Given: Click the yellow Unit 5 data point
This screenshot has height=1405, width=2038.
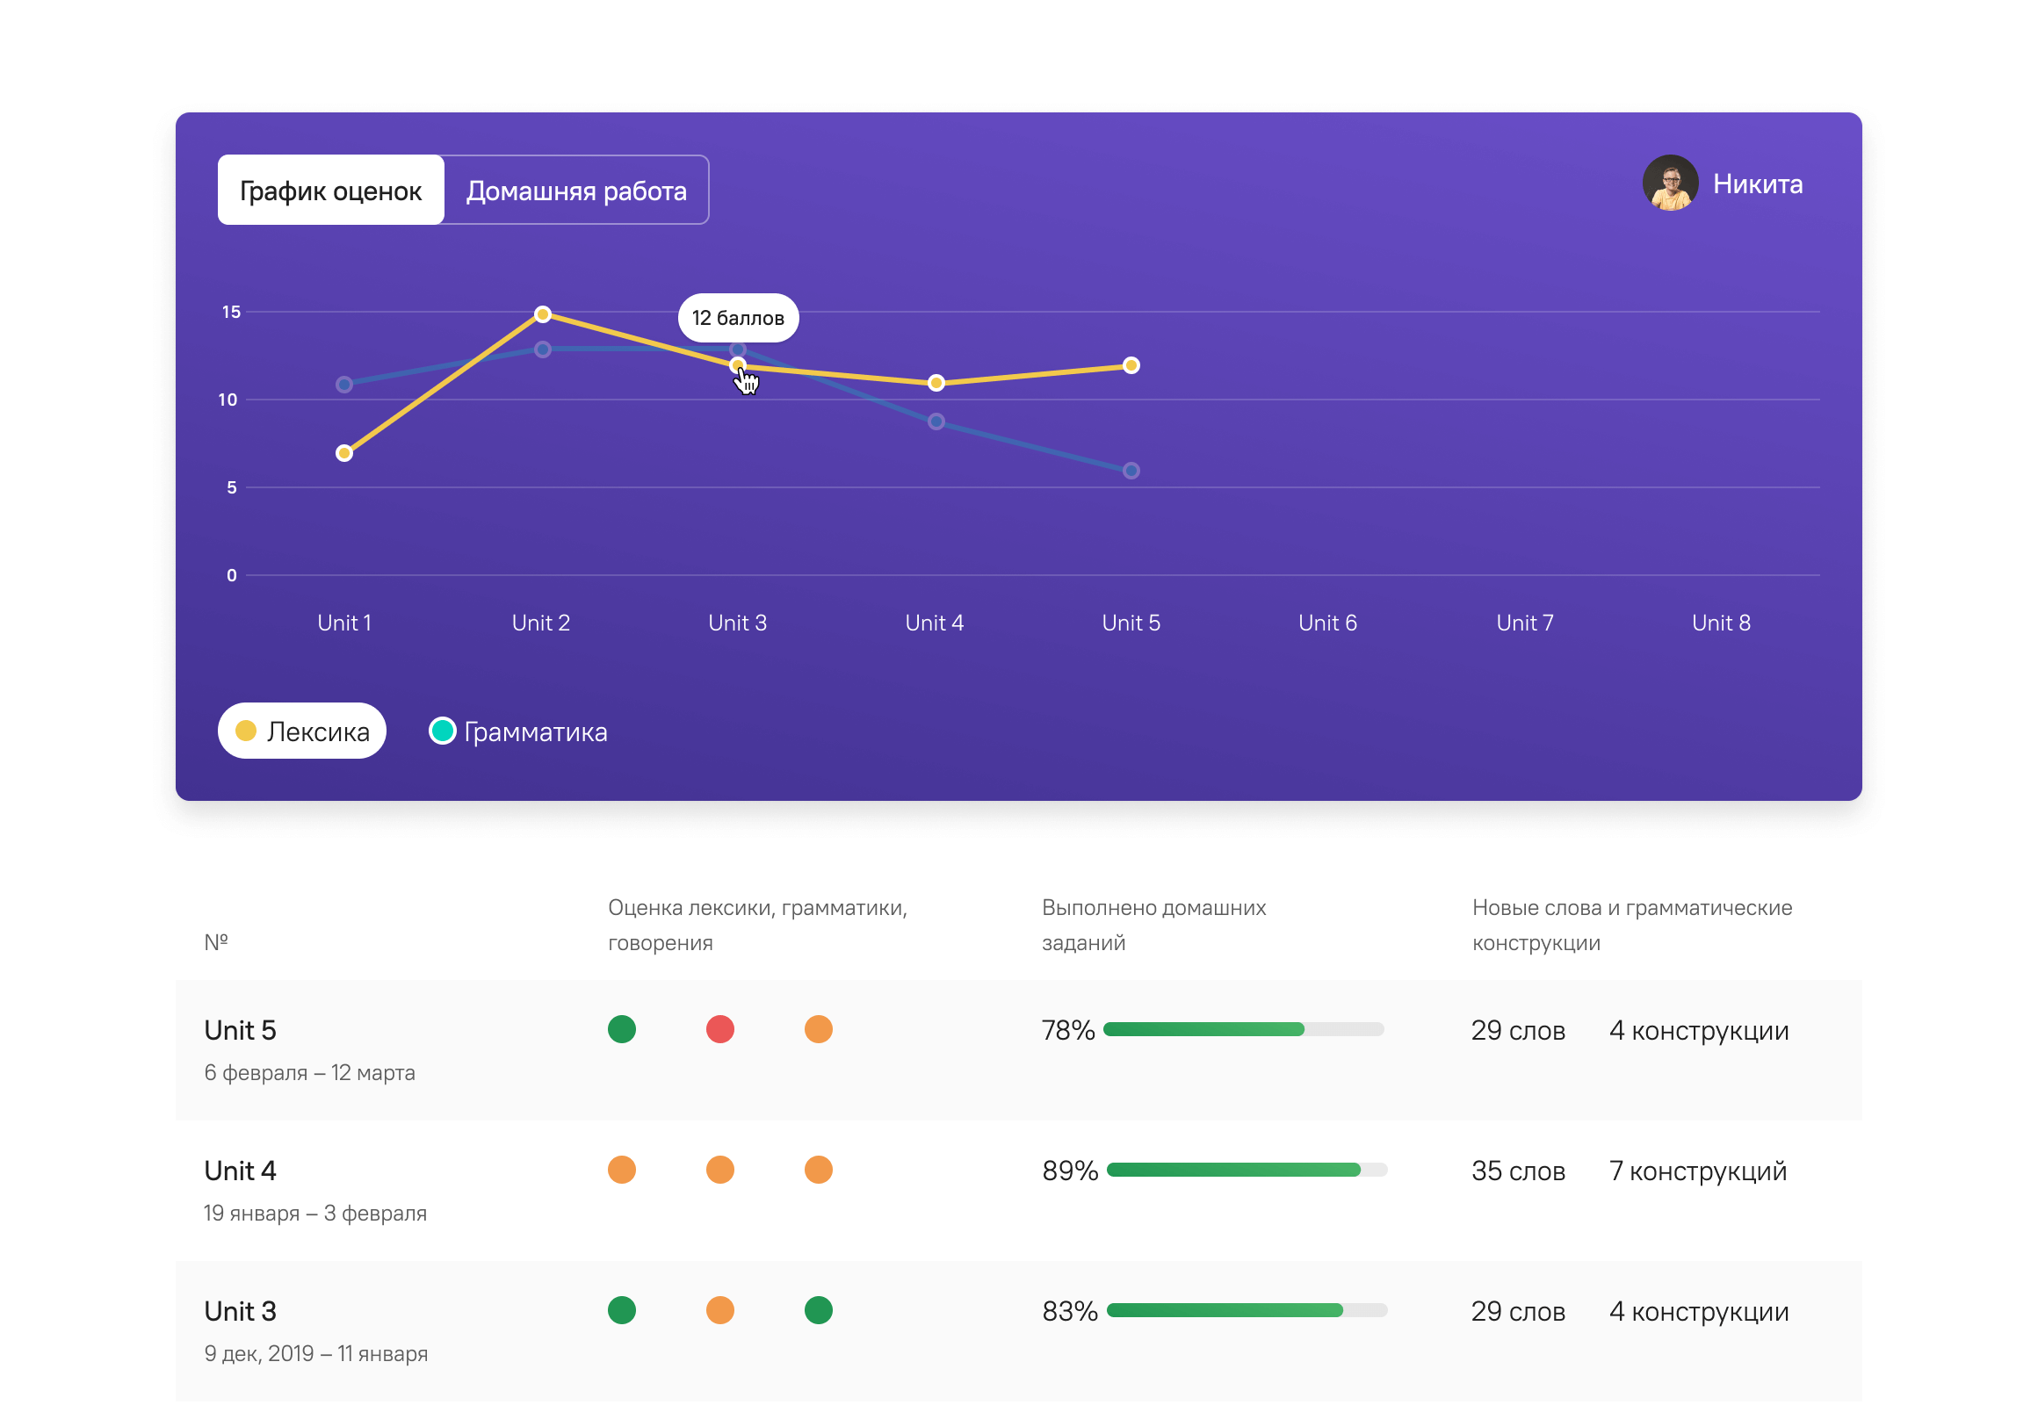Looking at the screenshot, I should pos(1131,365).
